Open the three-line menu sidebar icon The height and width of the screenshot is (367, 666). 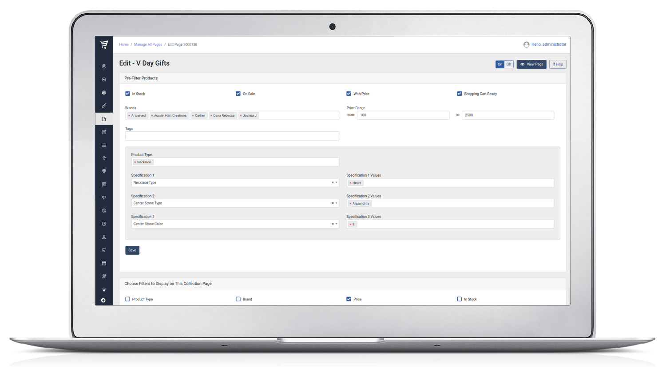104,145
